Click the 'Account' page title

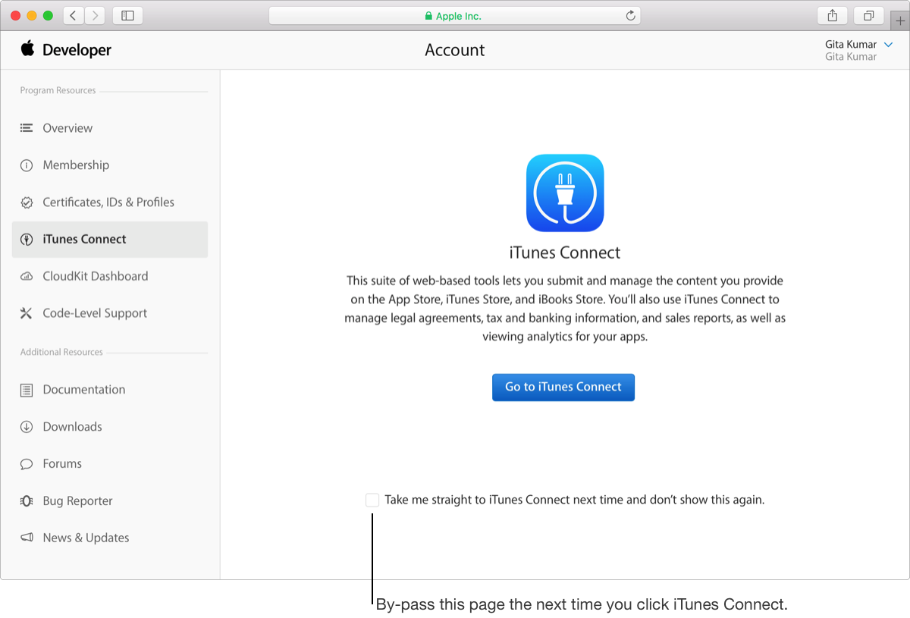tap(454, 50)
